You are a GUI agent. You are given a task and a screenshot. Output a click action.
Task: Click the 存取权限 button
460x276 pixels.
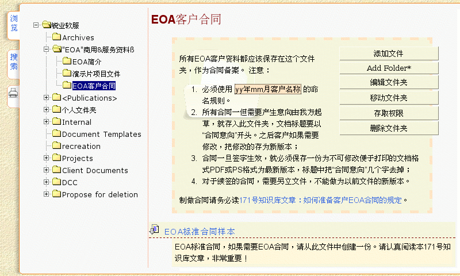point(389,113)
